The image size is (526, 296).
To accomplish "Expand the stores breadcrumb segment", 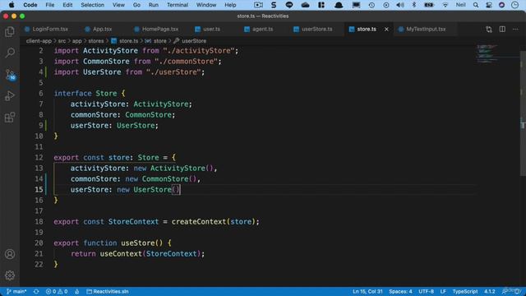I will pyautogui.click(x=96, y=41).
